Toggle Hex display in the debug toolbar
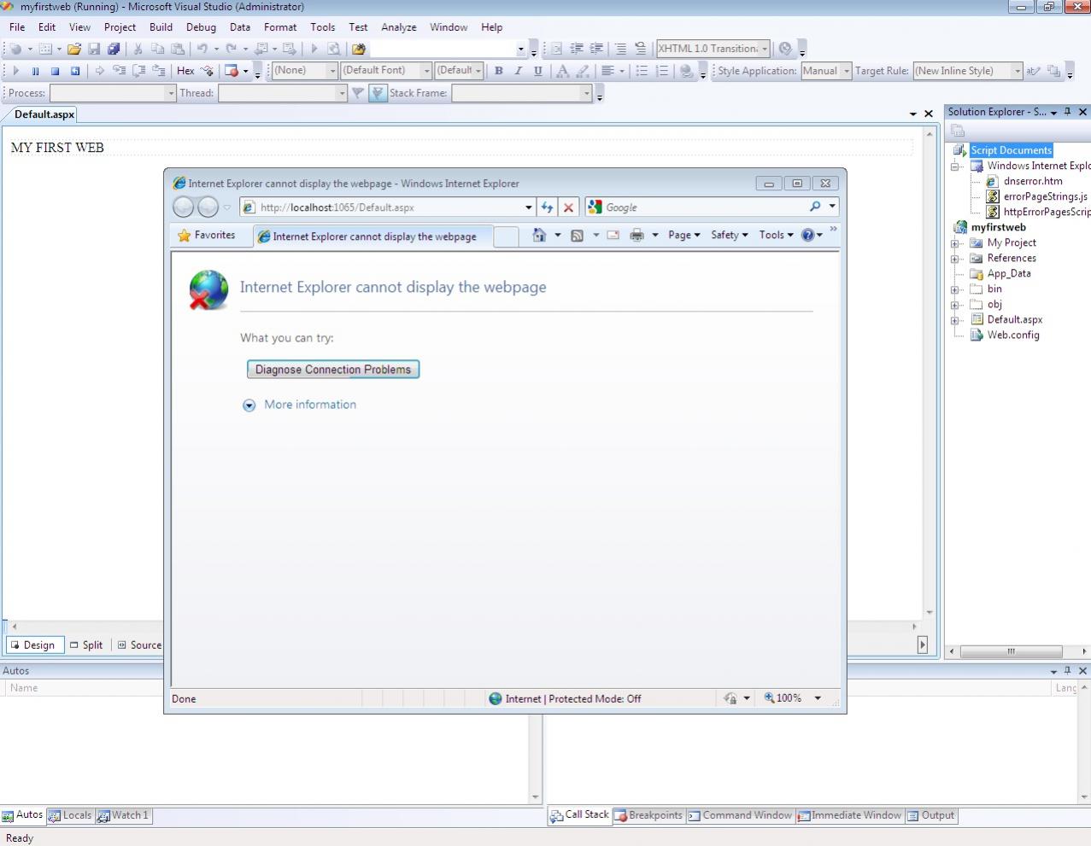Viewport: 1091px width, 846px height. pyautogui.click(x=185, y=71)
